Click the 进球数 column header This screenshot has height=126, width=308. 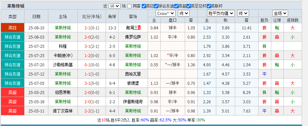(292, 20)
